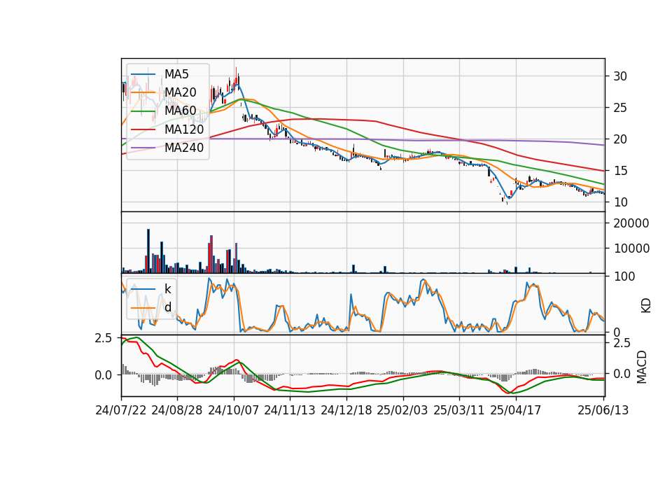This screenshot has width=672, height=483.
Task: Click the blue MA5 legend line
Action: tap(143, 75)
